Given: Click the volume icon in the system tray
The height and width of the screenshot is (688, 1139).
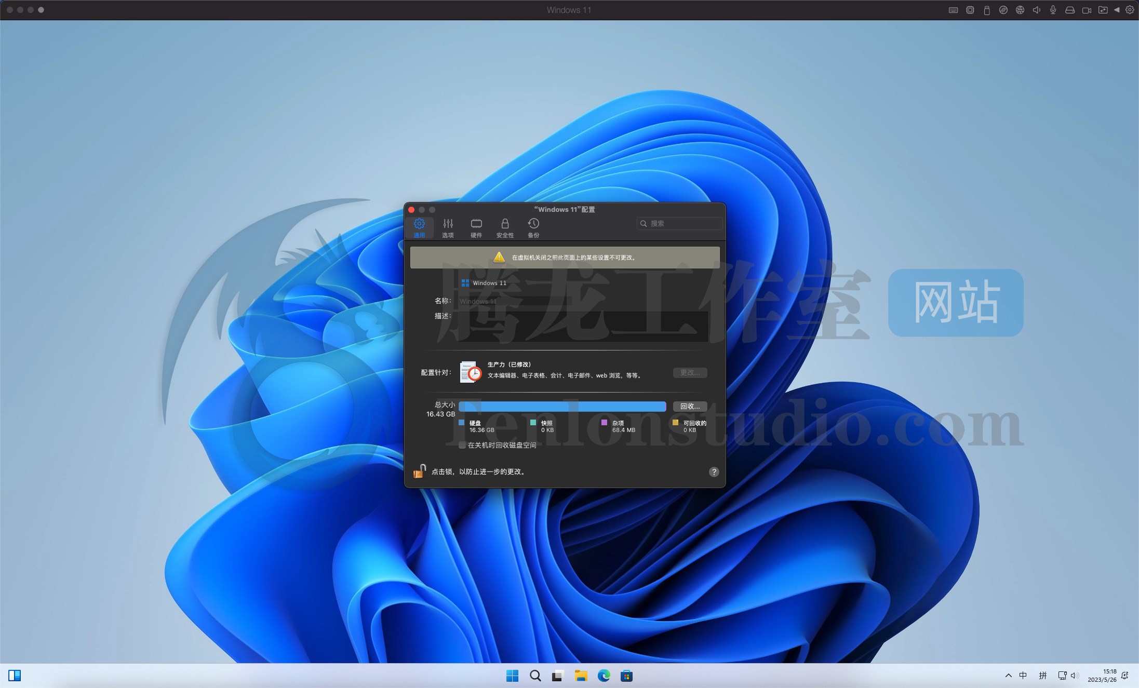Looking at the screenshot, I should [x=1075, y=676].
